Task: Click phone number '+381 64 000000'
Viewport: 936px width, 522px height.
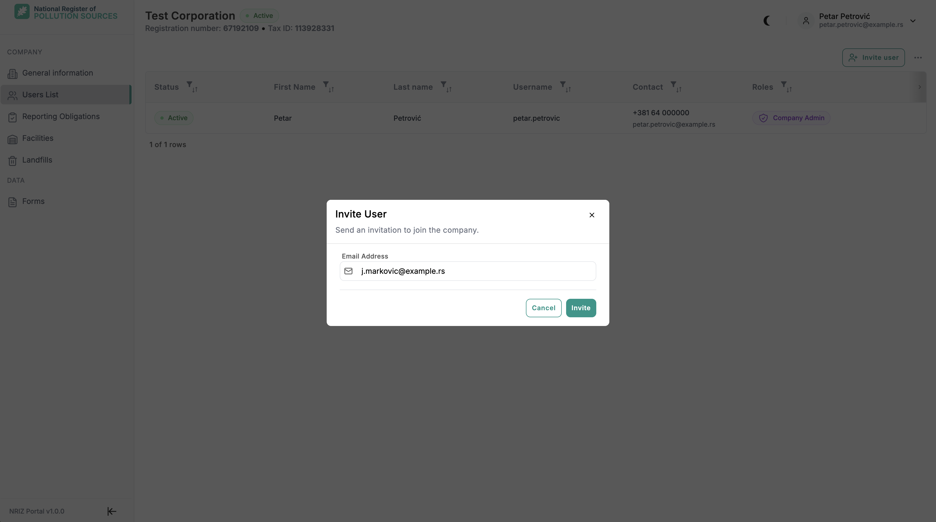Action: point(661,113)
